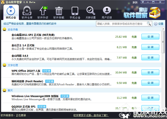Click 换肤 to change skin

tap(135, 2)
